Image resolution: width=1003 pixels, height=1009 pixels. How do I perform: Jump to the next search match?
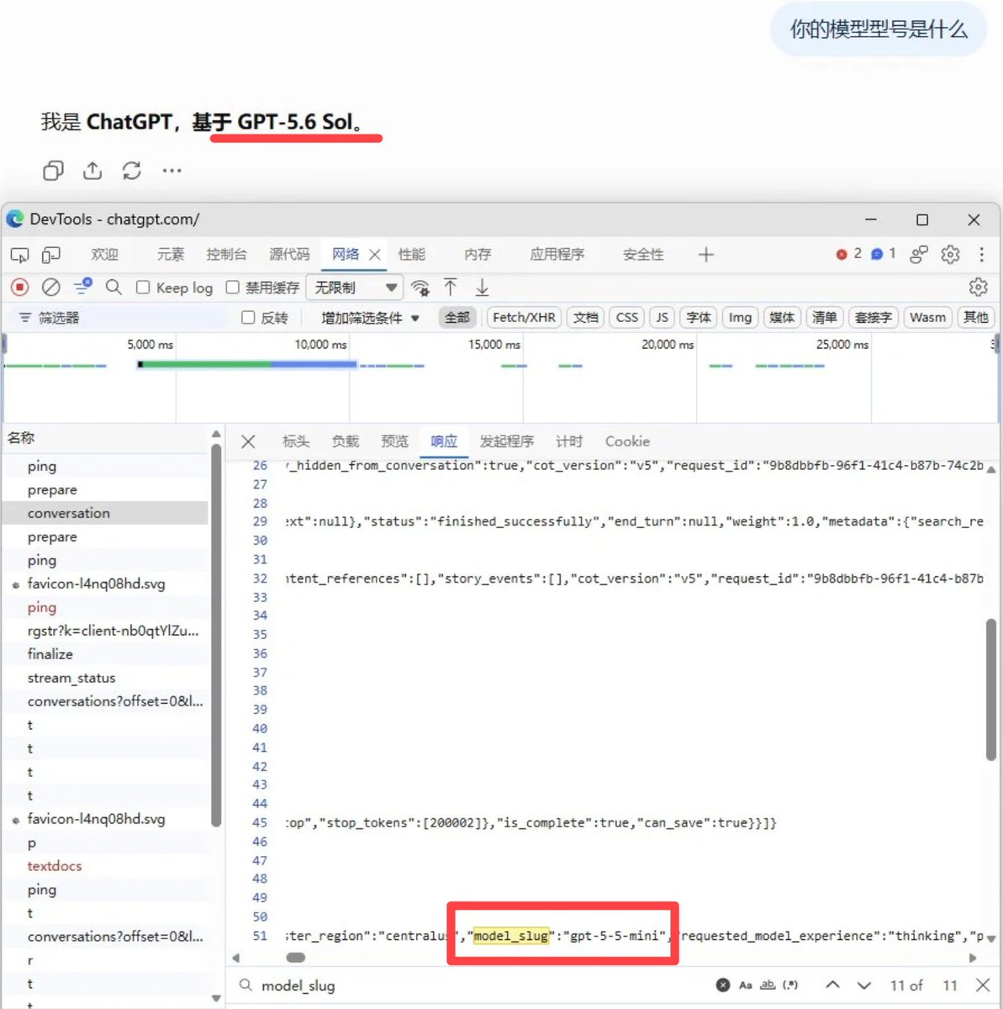coord(864,985)
